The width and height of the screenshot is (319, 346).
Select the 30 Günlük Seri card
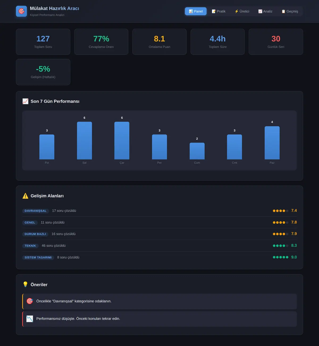pyautogui.click(x=276, y=42)
